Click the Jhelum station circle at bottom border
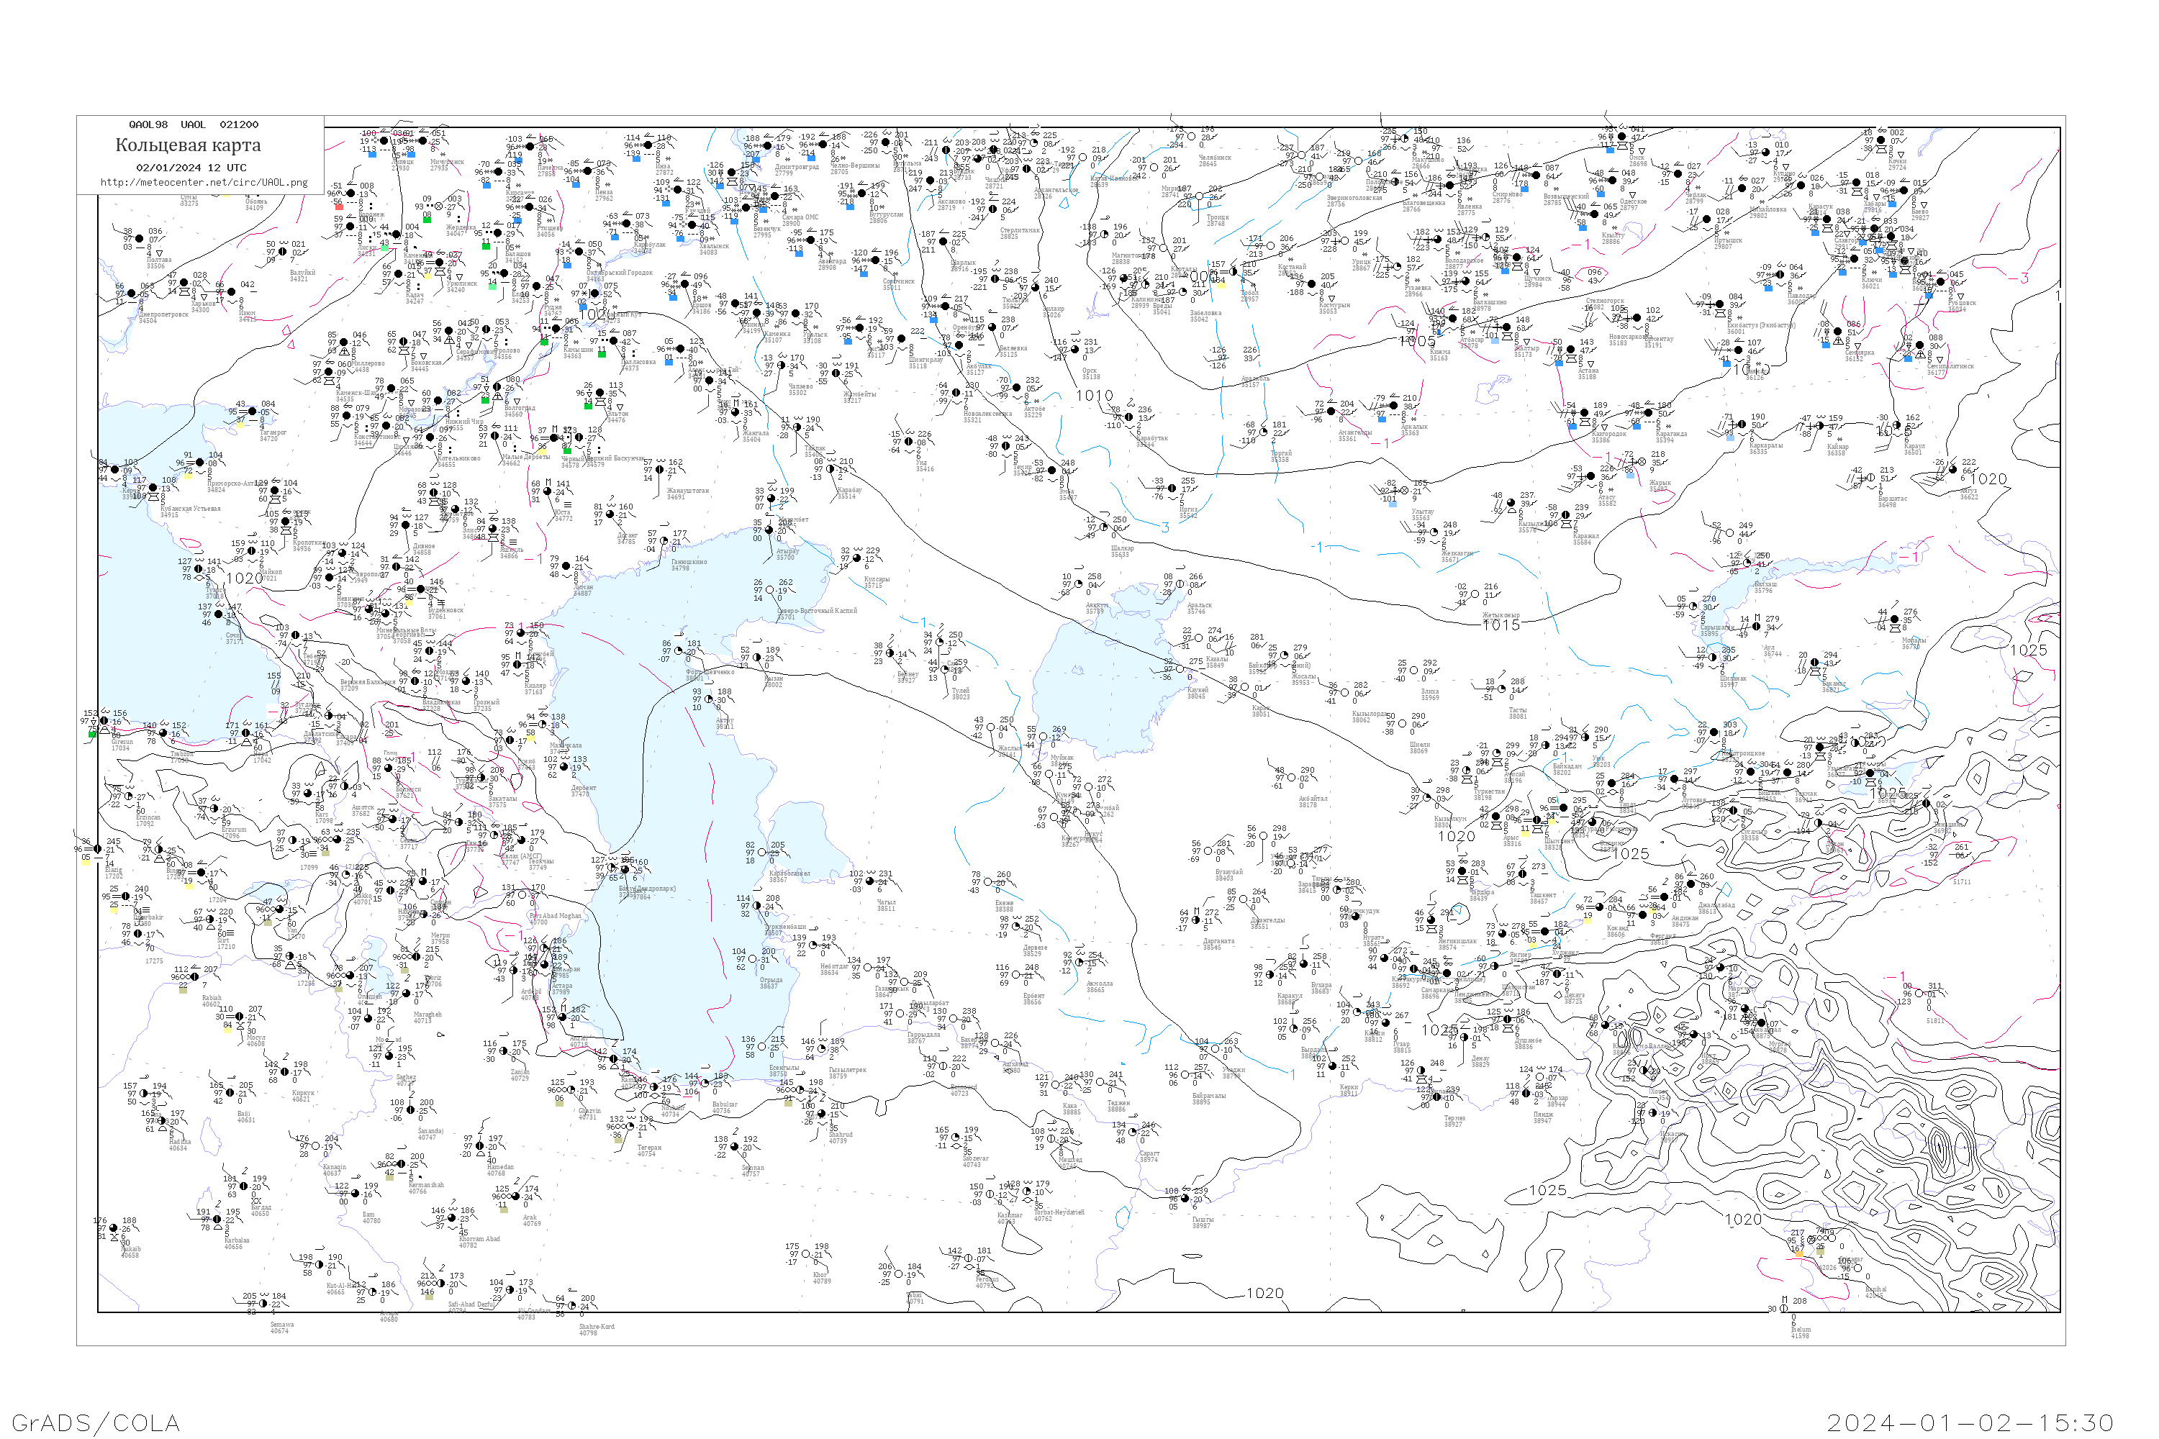This screenshot has height=1439, width=2159. pyautogui.click(x=1783, y=1309)
